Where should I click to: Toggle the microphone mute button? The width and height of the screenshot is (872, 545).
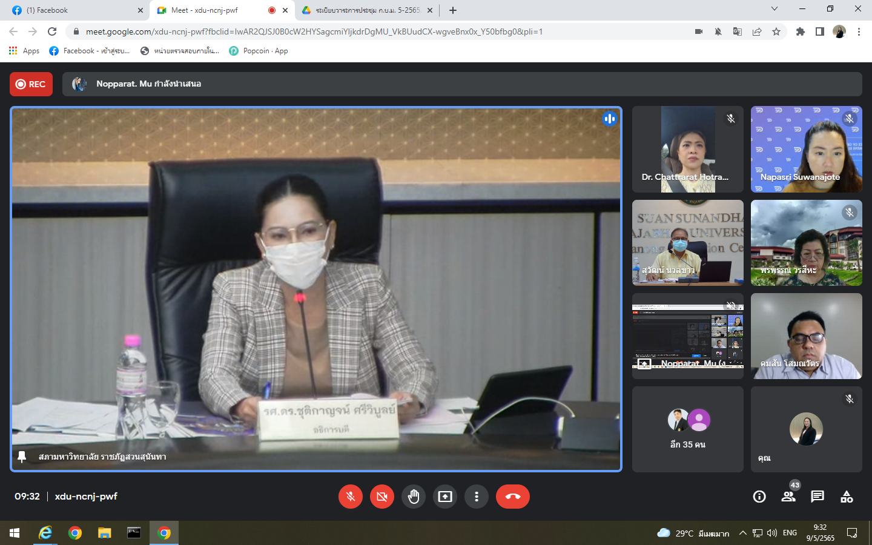(x=351, y=497)
